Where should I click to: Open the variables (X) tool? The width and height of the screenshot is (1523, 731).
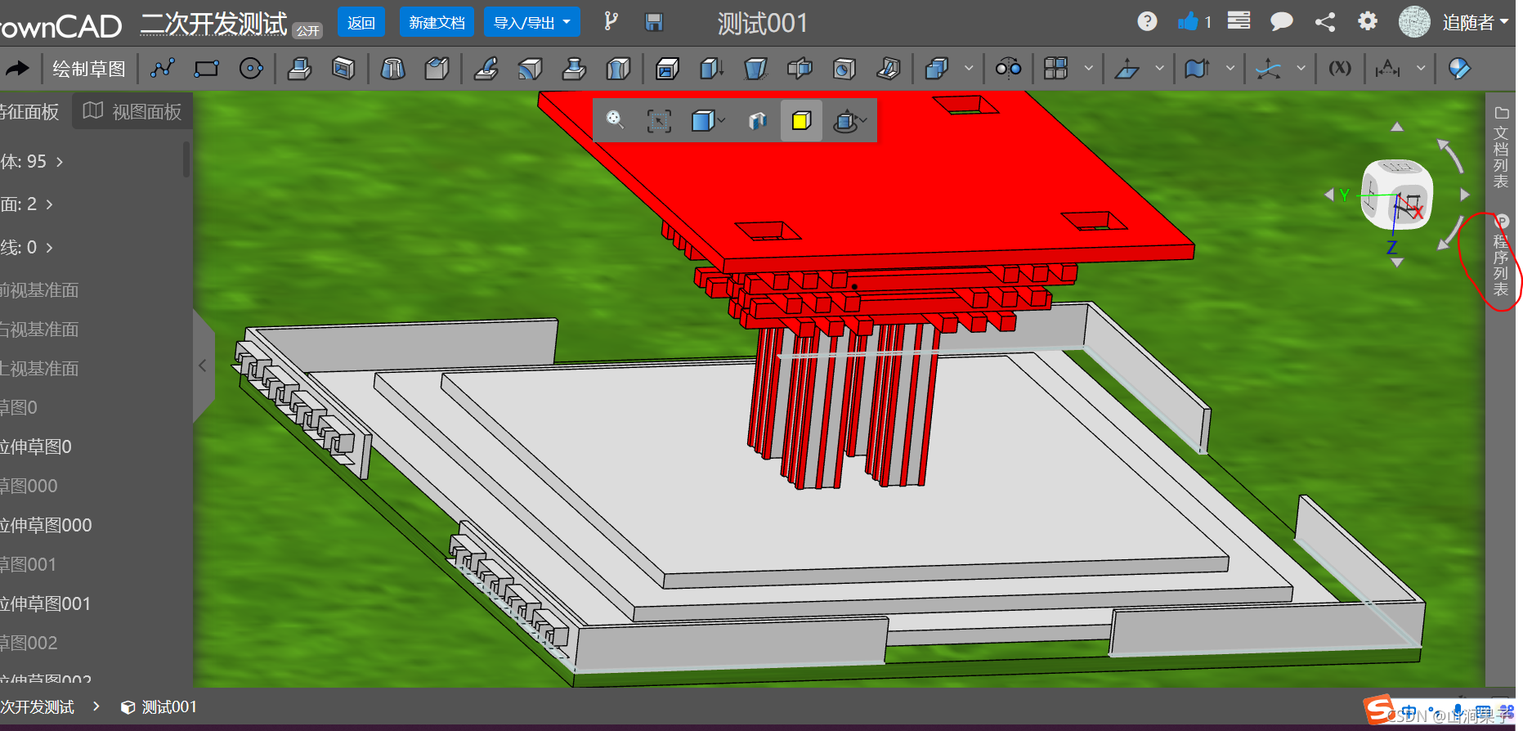(1339, 68)
